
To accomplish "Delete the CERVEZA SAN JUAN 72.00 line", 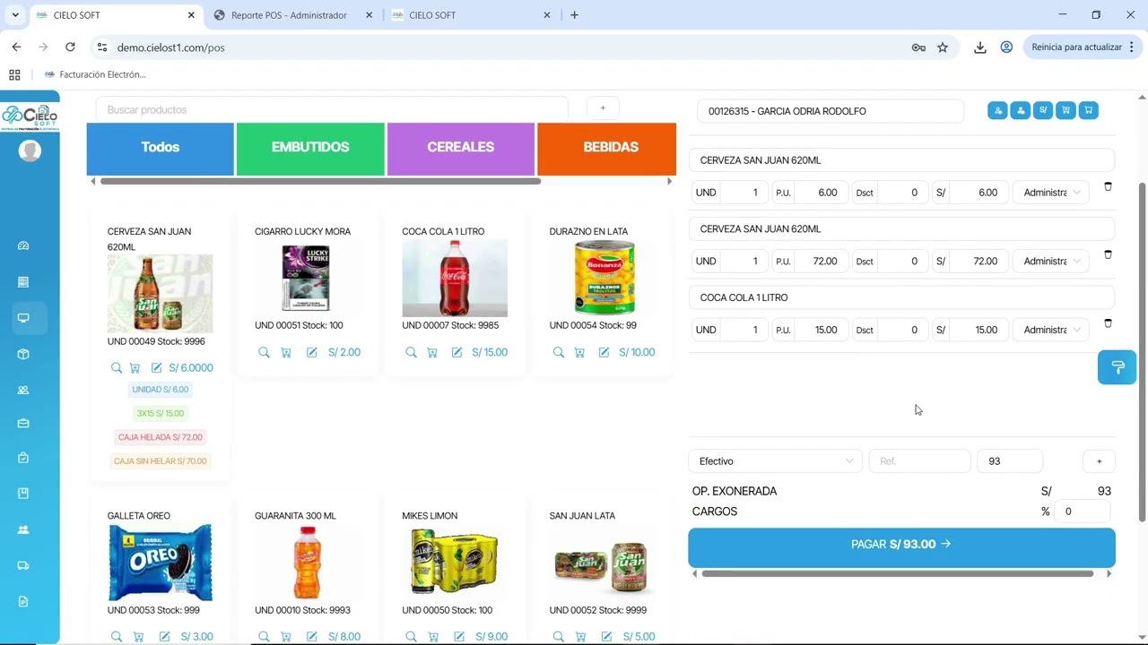I will coord(1108,254).
